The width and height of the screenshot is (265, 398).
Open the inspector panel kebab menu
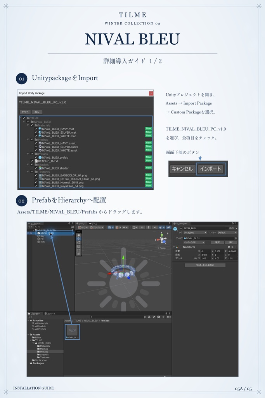(x=236, y=223)
